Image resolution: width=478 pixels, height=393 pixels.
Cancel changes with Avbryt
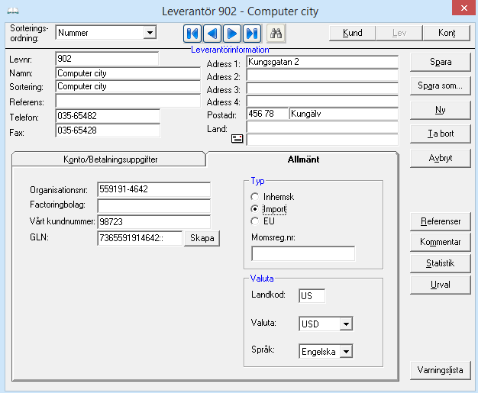coord(441,158)
